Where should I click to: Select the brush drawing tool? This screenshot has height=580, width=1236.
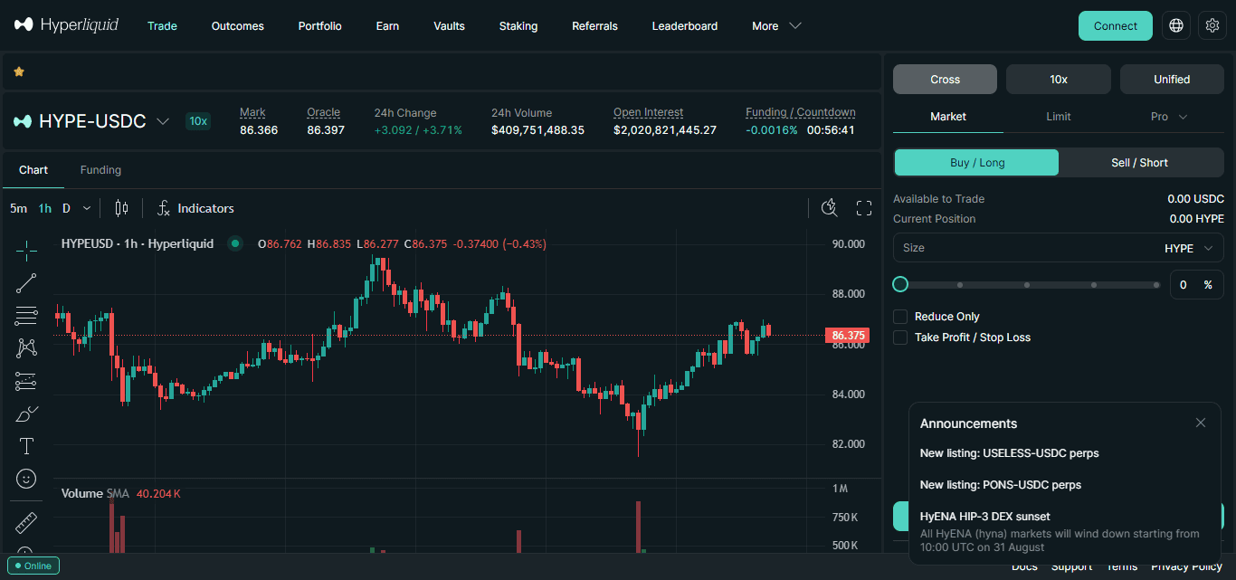[26, 414]
